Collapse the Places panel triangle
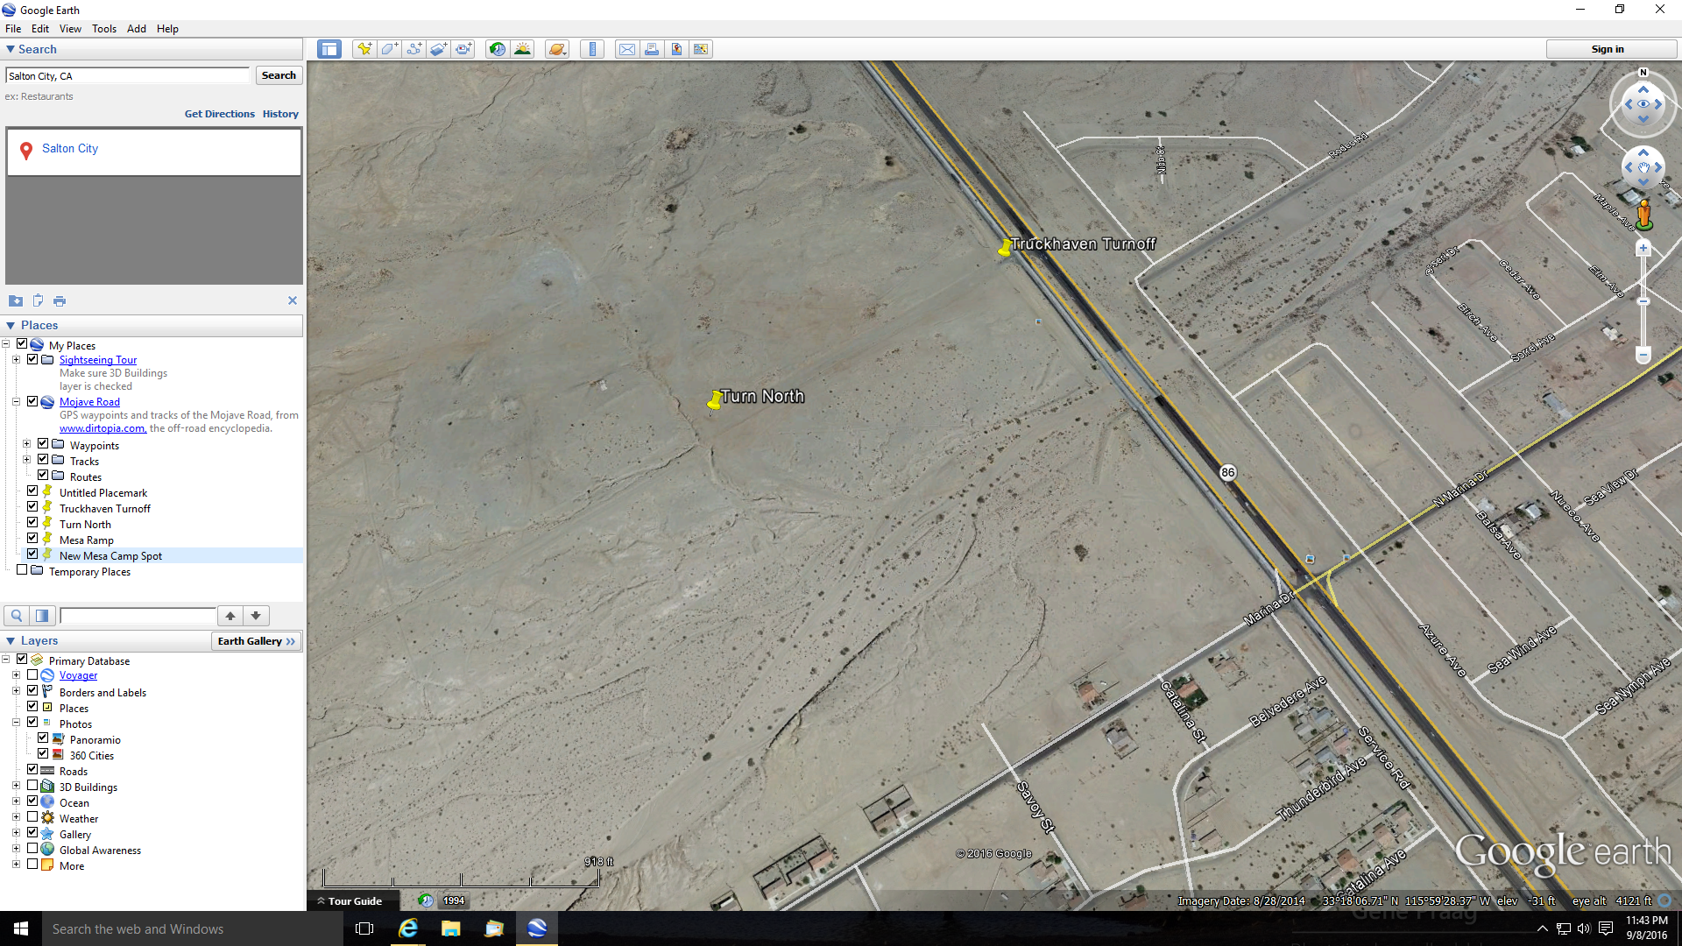This screenshot has height=946, width=1682. (11, 325)
